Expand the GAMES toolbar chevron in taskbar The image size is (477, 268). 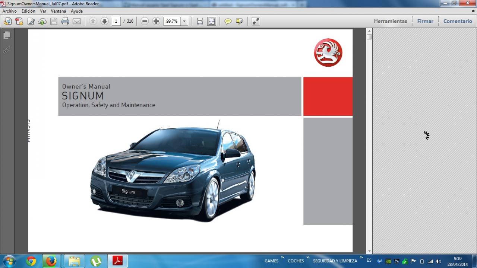(282, 258)
